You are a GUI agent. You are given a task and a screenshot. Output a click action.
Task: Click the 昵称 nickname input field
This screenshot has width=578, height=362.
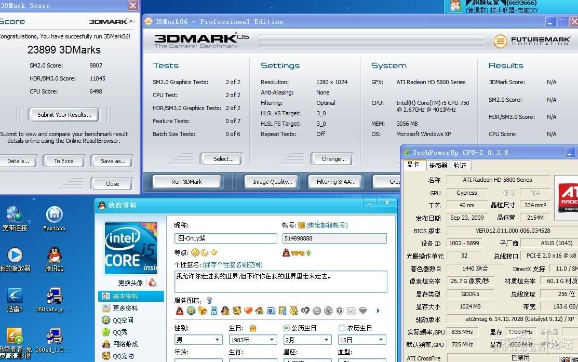point(225,238)
